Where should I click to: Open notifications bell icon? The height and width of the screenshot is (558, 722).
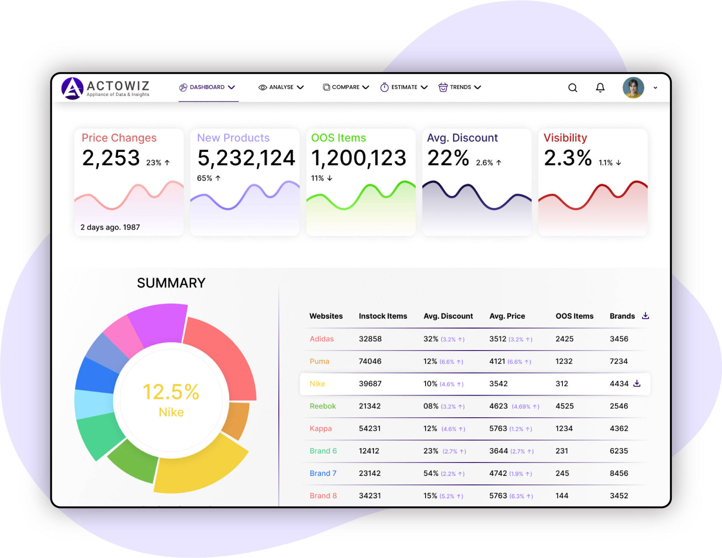point(600,88)
